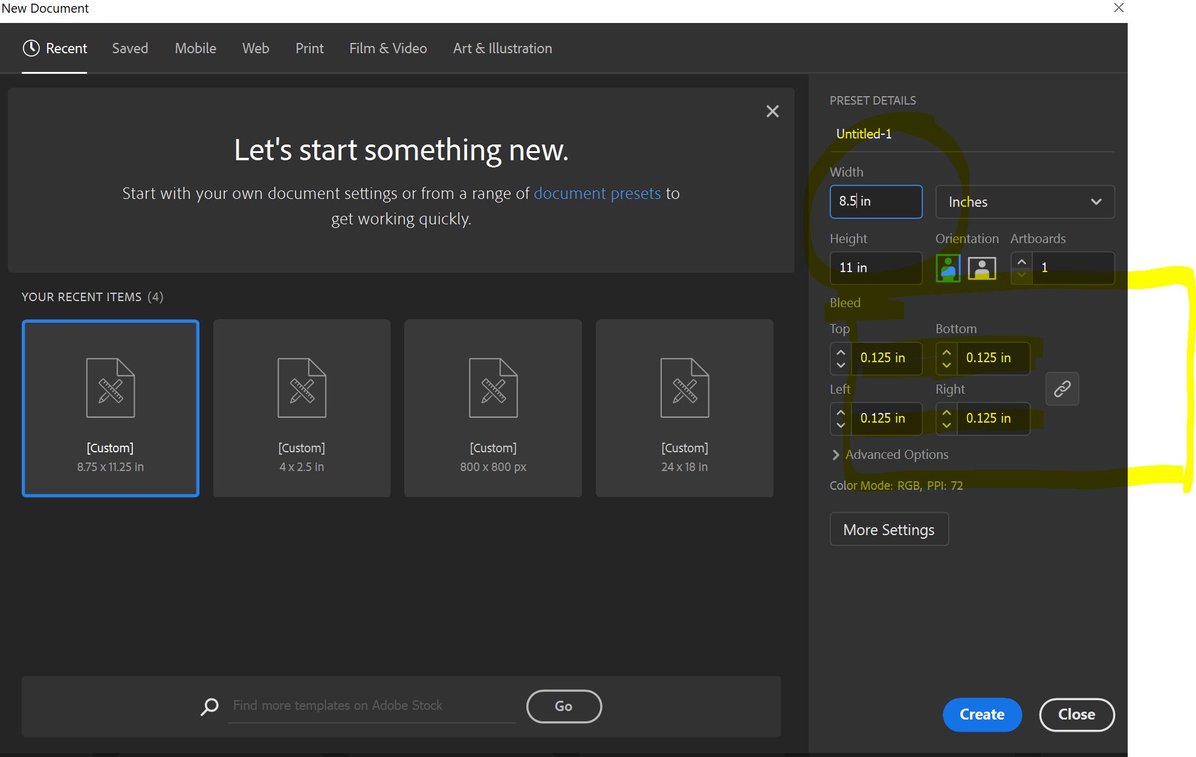Image resolution: width=1196 pixels, height=757 pixels.
Task: Click document icon of 24 x 18 in preset
Action: pyautogui.click(x=685, y=388)
